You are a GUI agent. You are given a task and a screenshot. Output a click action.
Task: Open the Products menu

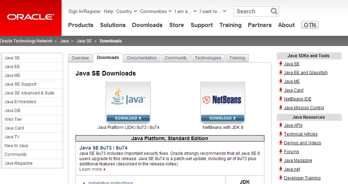[80, 25]
